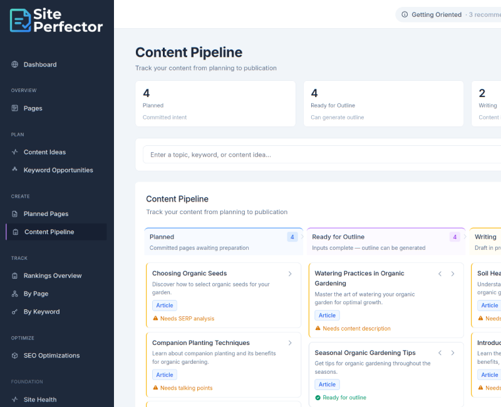Click the Planned column count badge
Viewport: 501px width, 407px height.
click(x=292, y=237)
